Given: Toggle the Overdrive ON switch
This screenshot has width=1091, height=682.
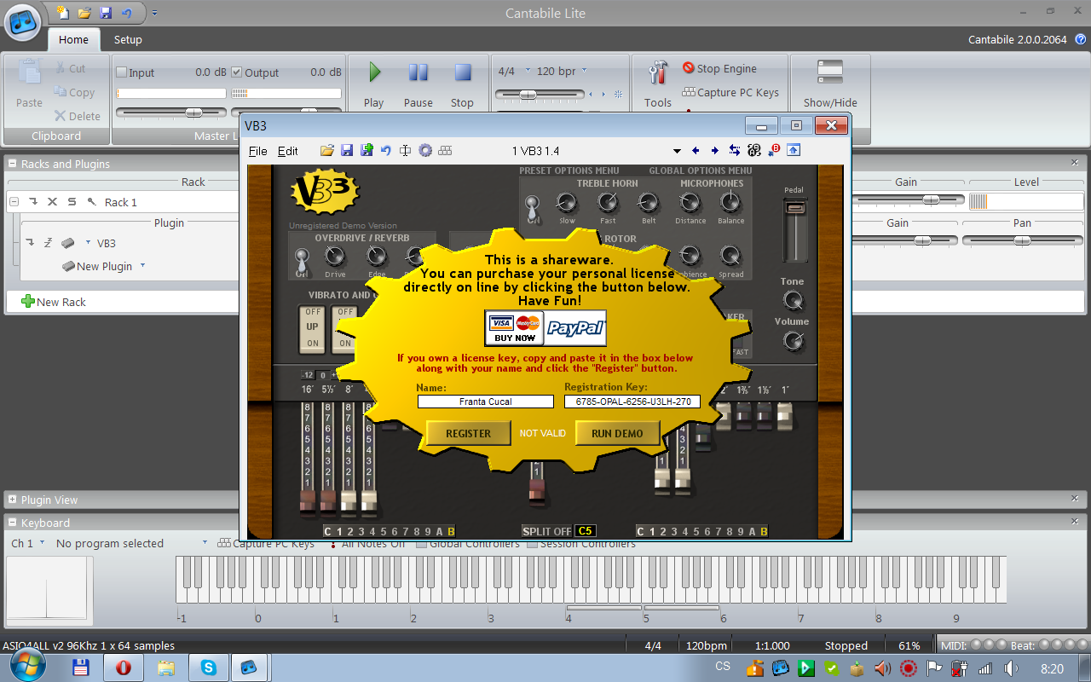Looking at the screenshot, I should [300, 259].
